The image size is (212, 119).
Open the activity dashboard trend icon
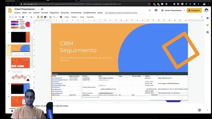point(149,10)
